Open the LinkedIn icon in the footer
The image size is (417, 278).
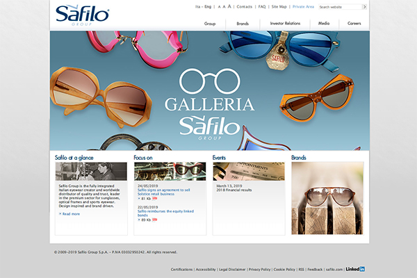click(355, 269)
